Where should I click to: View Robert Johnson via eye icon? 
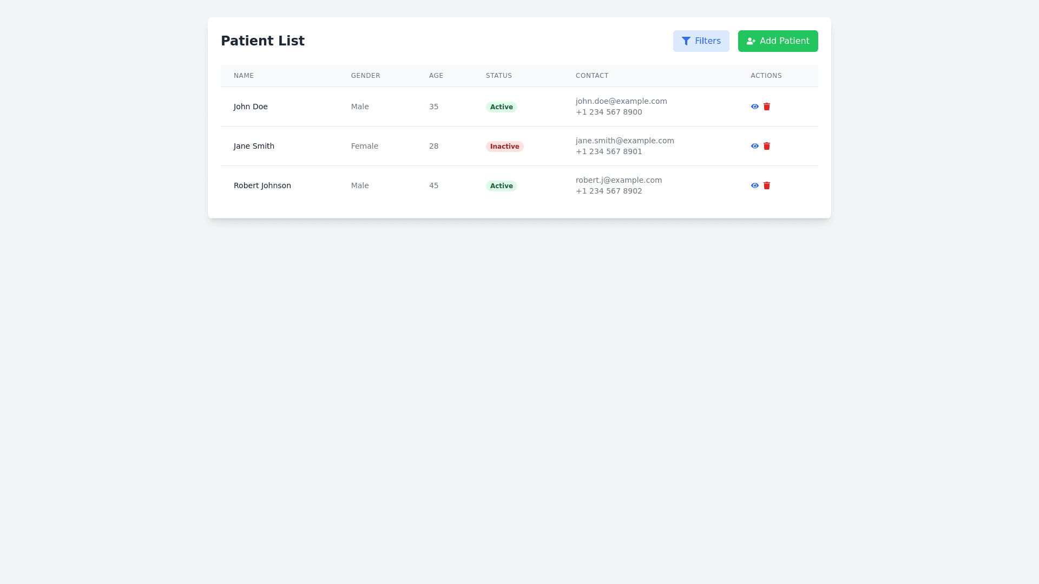pos(754,185)
